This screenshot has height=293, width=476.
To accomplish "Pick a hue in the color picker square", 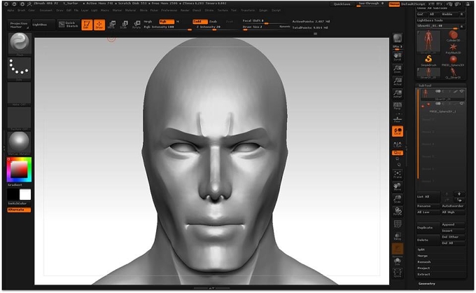I will 19,170.
